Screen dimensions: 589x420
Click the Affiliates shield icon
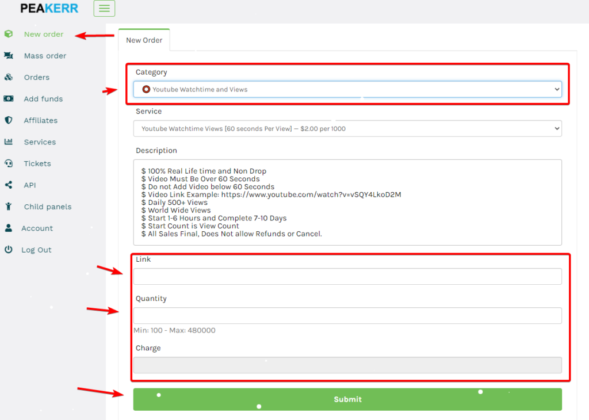9,120
